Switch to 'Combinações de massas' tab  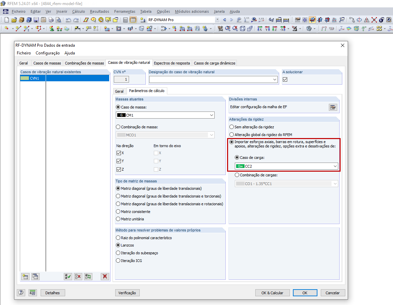84,63
